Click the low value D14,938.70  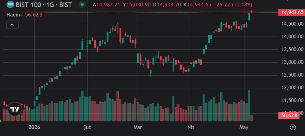point(167,5)
